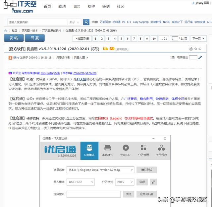Click Easy Sysprep hot search link
Viewport: 212px width, 207px height.
pyautogui.click(x=140, y=22)
